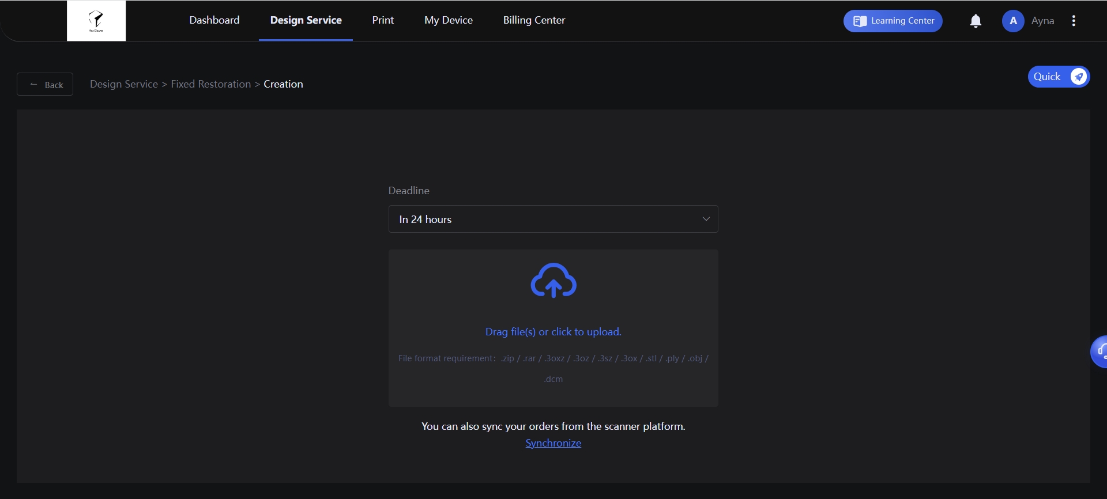Click the Ayna username text
Image resolution: width=1107 pixels, height=499 pixels.
1042,21
